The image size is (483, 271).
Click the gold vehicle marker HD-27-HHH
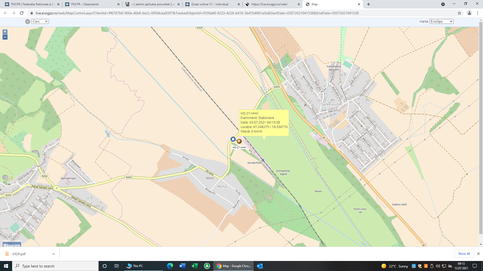point(239,141)
